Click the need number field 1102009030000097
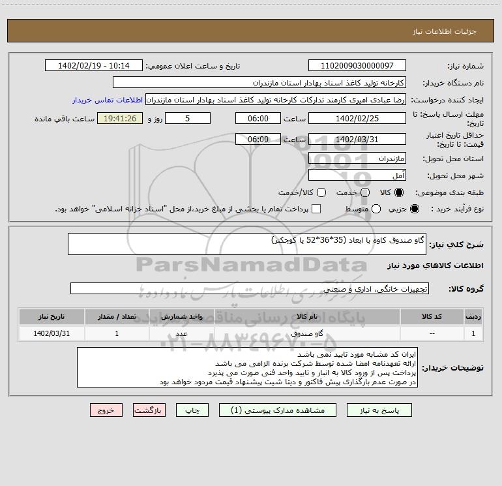 tap(357, 66)
